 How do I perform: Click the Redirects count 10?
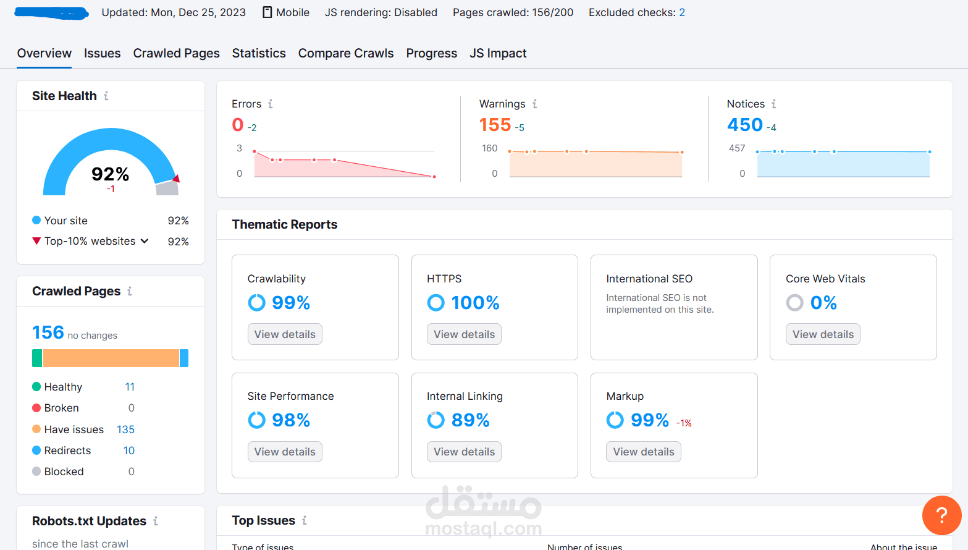(x=129, y=451)
